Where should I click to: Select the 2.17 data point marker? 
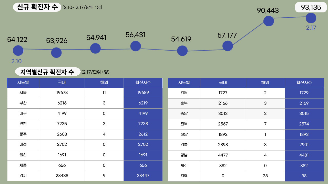tap(311, 18)
